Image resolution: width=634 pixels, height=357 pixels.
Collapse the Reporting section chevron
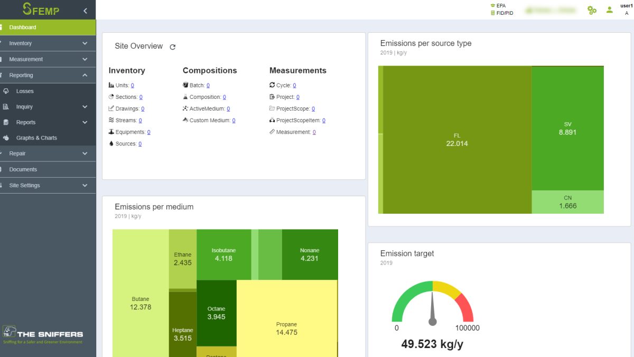pyautogui.click(x=85, y=75)
